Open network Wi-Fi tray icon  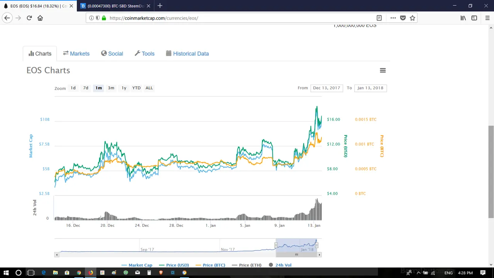click(433, 273)
